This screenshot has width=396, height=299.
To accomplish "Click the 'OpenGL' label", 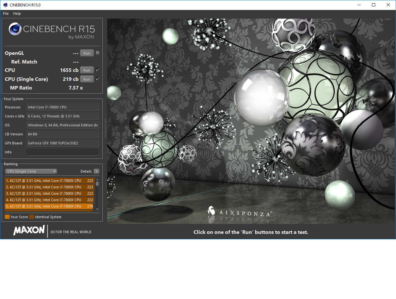I will [x=14, y=53].
